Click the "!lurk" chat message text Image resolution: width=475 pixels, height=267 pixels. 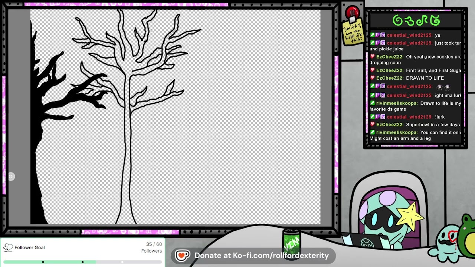click(440, 117)
